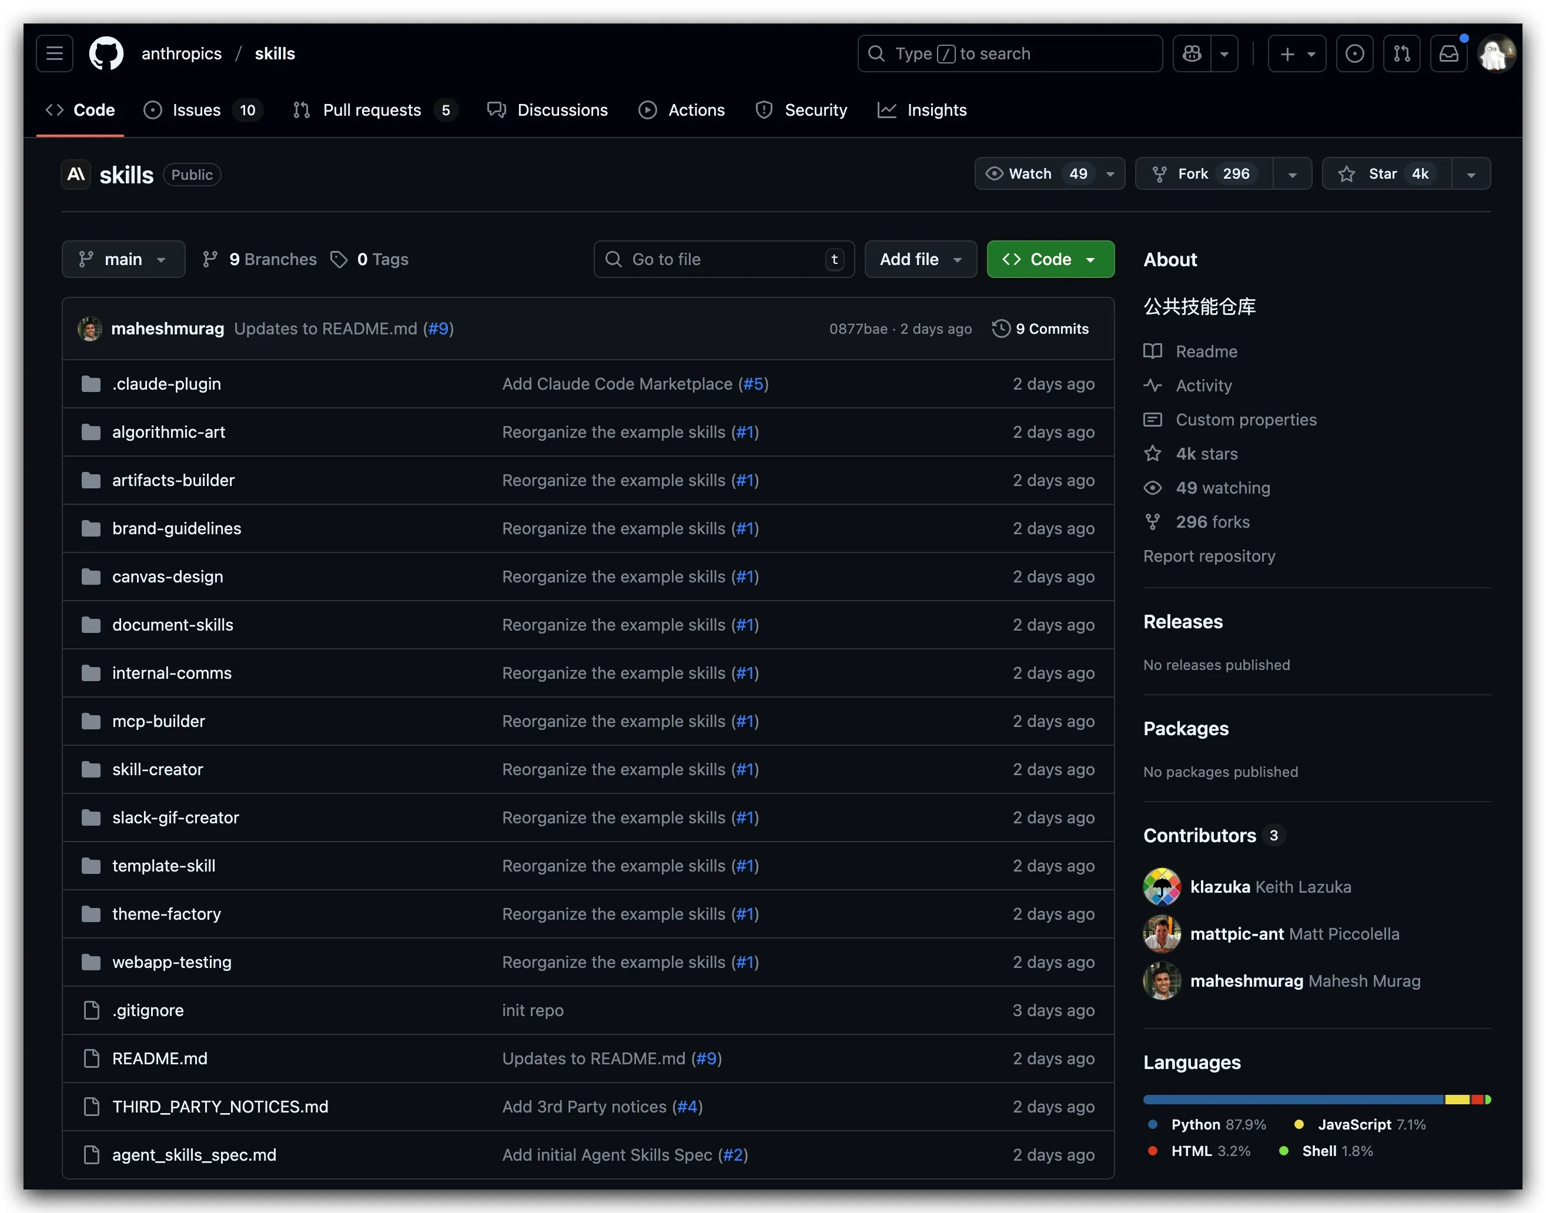
Task: Click the GitHub logo icon
Action: 106,53
